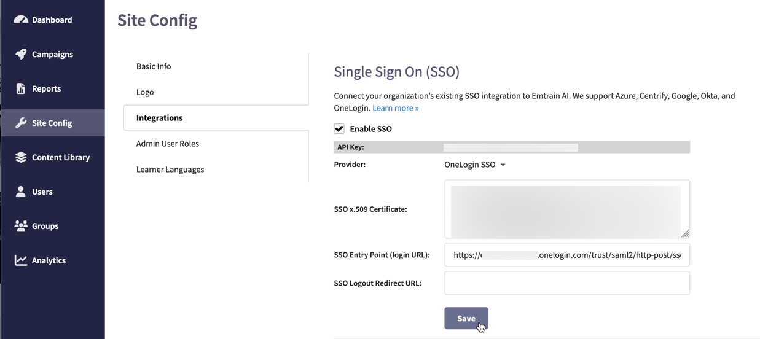Viewport: 760px width, 339px height.
Task: Open the Basic Info tab
Action: (154, 66)
